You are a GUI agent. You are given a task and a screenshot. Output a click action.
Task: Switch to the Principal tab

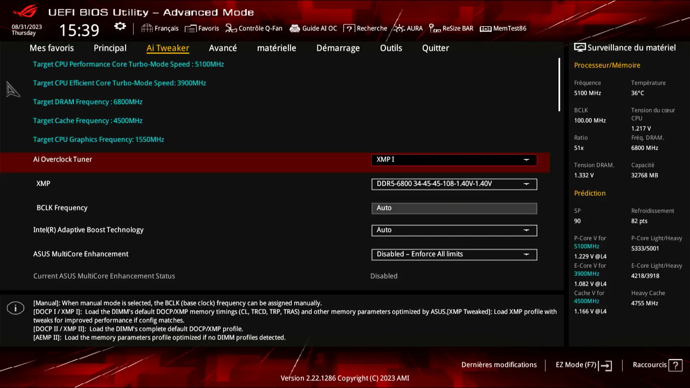(x=110, y=48)
